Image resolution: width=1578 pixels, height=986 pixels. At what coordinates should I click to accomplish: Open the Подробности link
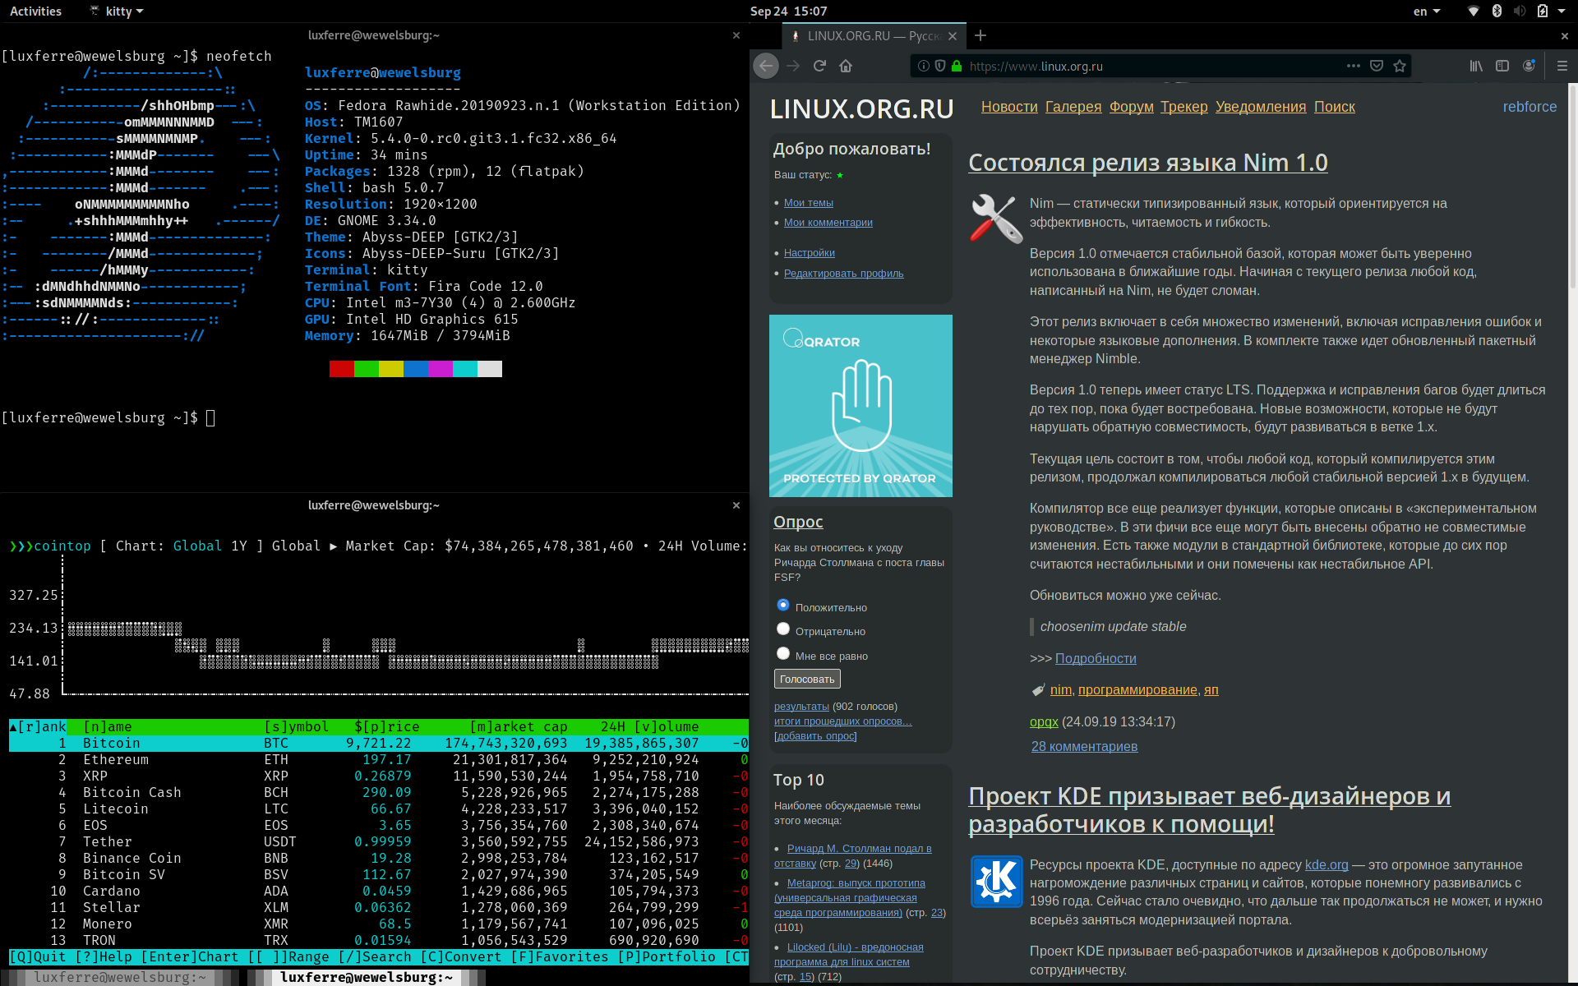(1096, 658)
